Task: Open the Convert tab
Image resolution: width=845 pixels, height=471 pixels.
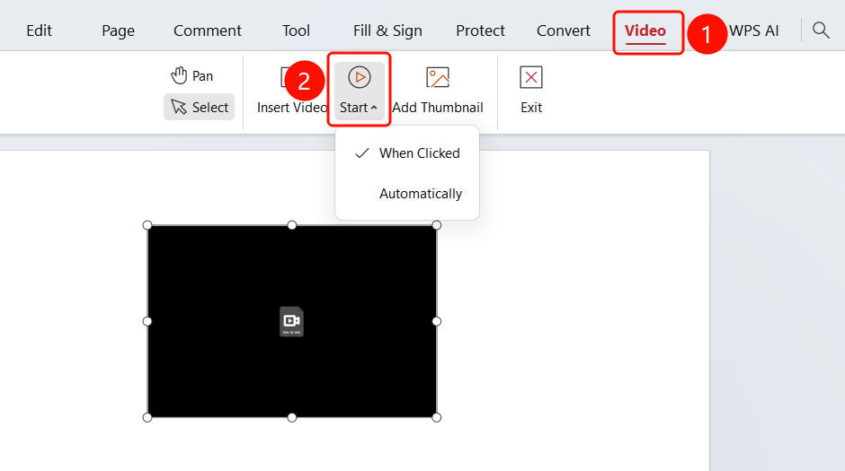Action: point(563,31)
